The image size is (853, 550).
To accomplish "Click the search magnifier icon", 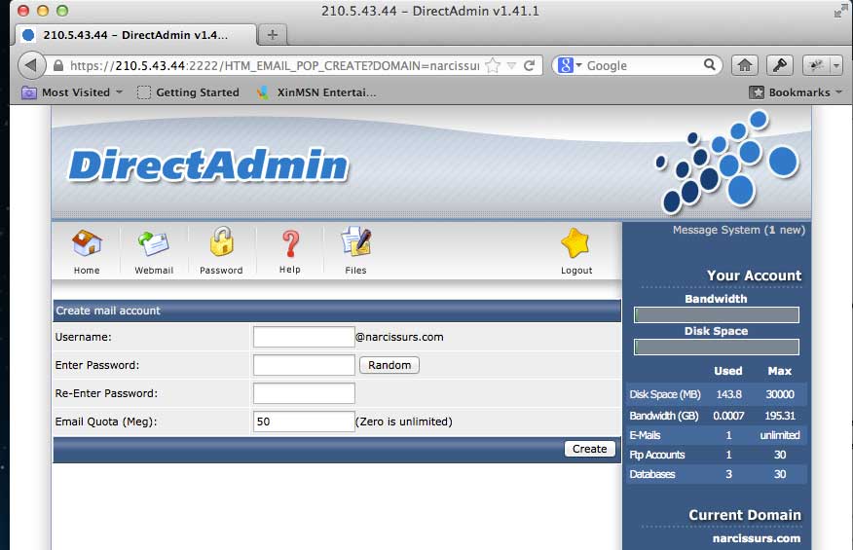I will point(710,65).
